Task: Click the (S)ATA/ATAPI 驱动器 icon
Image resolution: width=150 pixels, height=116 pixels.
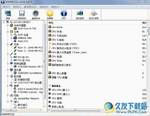Action: click(x=15, y=82)
